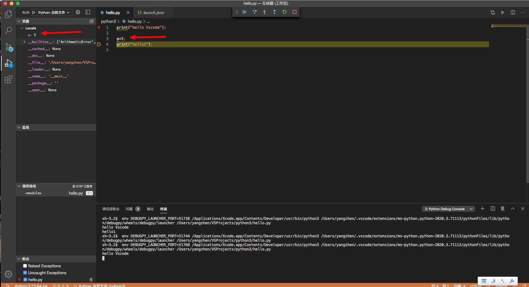Stop the debug session
This screenshot has width=529, height=287.
(x=295, y=12)
